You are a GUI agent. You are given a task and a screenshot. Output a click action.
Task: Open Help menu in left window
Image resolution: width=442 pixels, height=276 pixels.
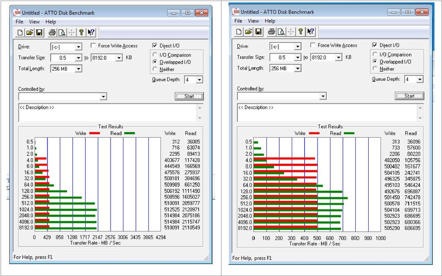coord(51,22)
